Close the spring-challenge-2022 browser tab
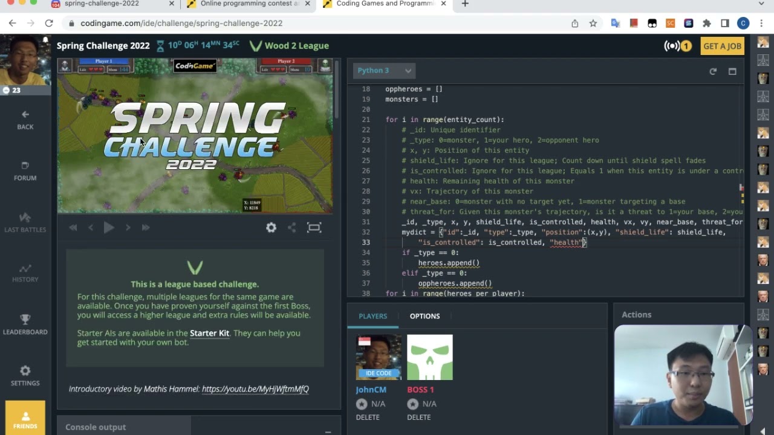The width and height of the screenshot is (774, 435). click(171, 4)
